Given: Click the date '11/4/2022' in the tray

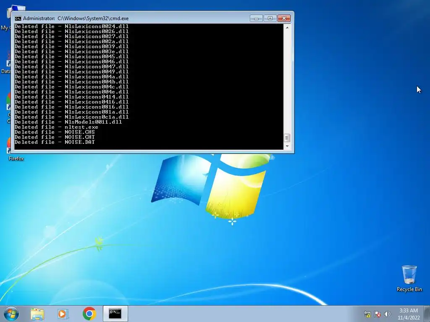Looking at the screenshot, I should (x=409, y=318).
